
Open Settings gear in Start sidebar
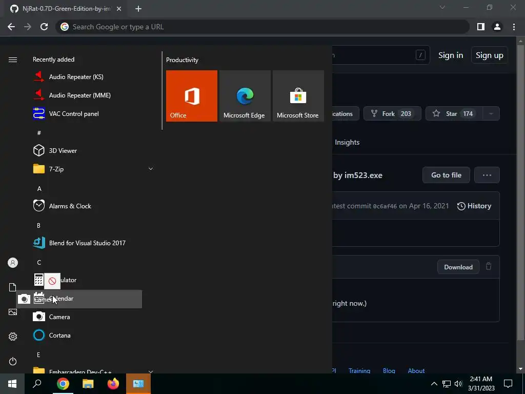click(13, 337)
